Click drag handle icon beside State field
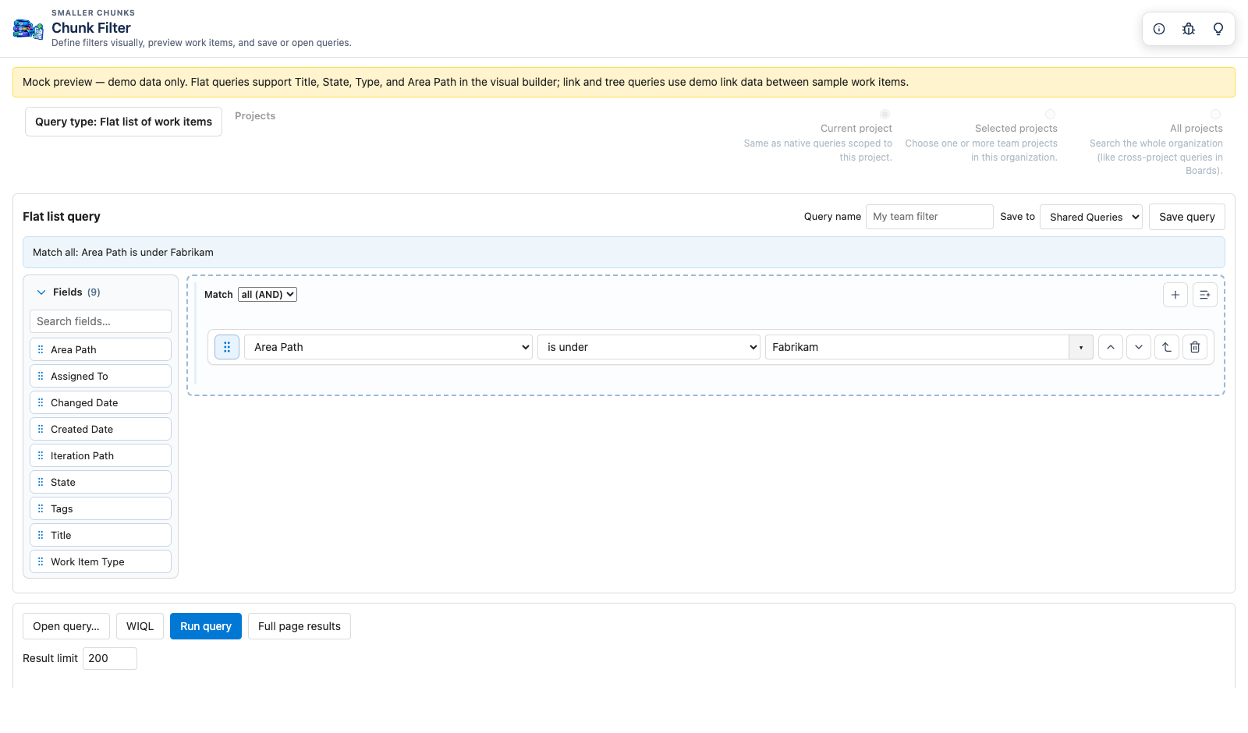This screenshot has height=733, width=1248. 41,482
